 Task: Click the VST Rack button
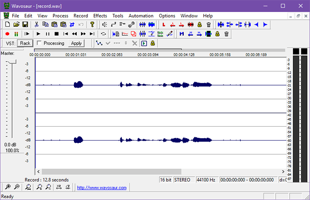point(25,43)
